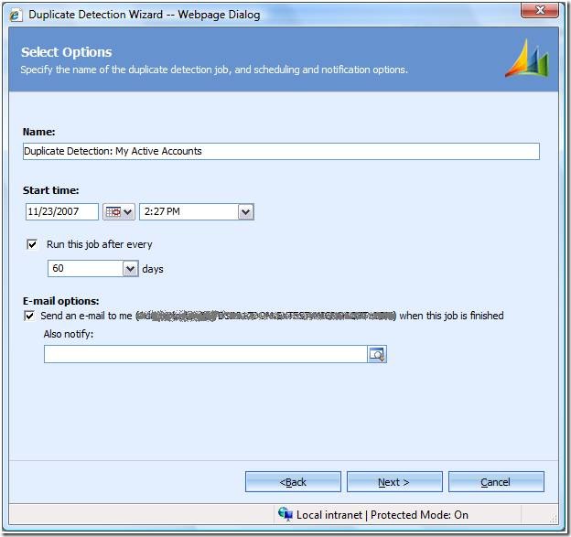Go back with the Back button

[293, 482]
